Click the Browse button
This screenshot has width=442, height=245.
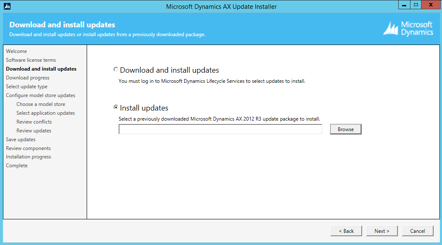point(346,129)
